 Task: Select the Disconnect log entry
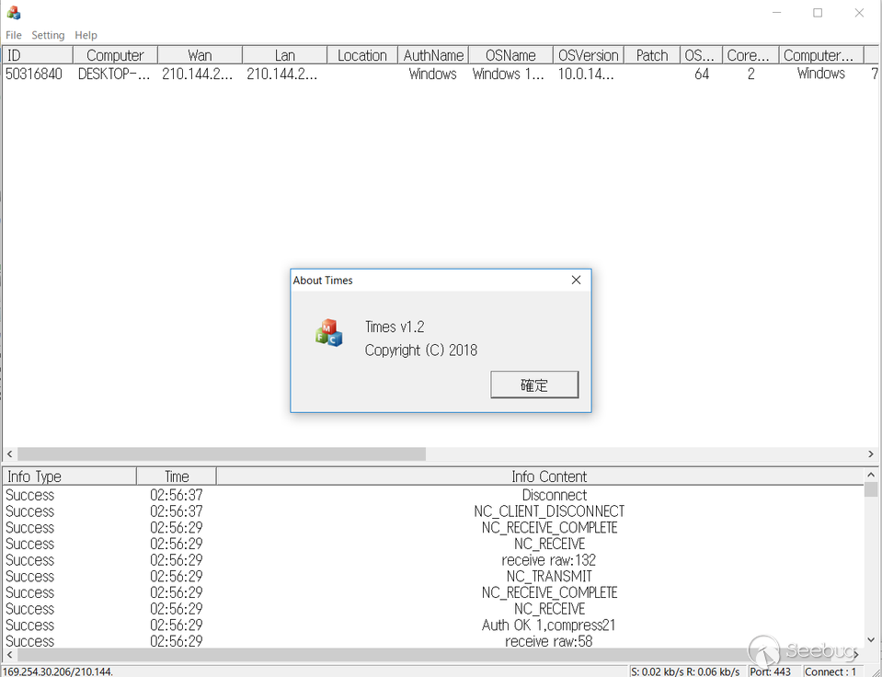tap(433, 495)
